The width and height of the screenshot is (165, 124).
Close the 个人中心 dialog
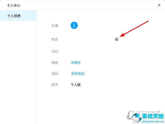[x=159, y=5]
